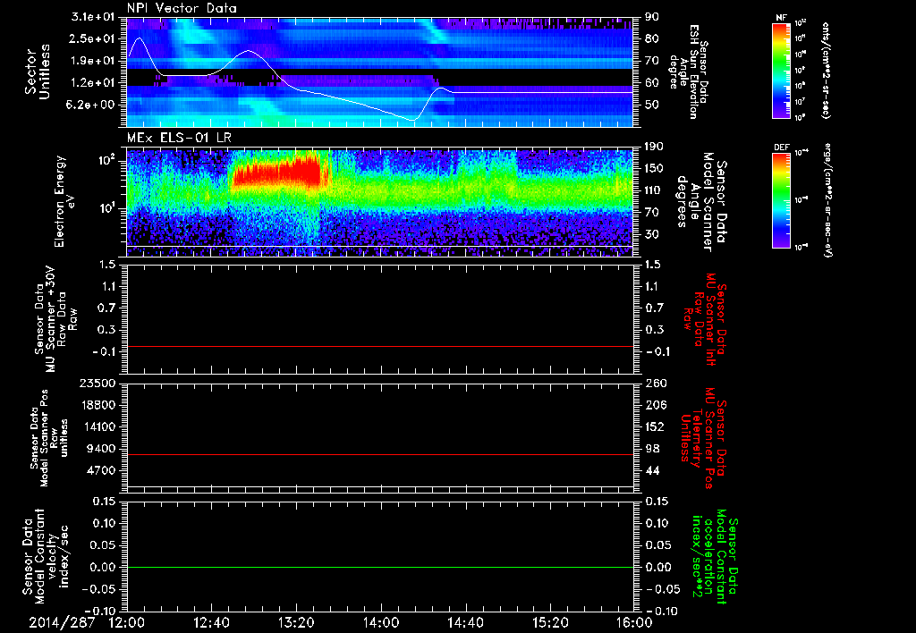Select the green "Model Constant acceleration" label

click(x=714, y=556)
